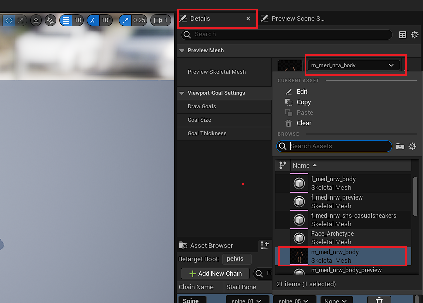
Task: Select m_med_nrw_body_preview asset row
Action: click(x=343, y=270)
